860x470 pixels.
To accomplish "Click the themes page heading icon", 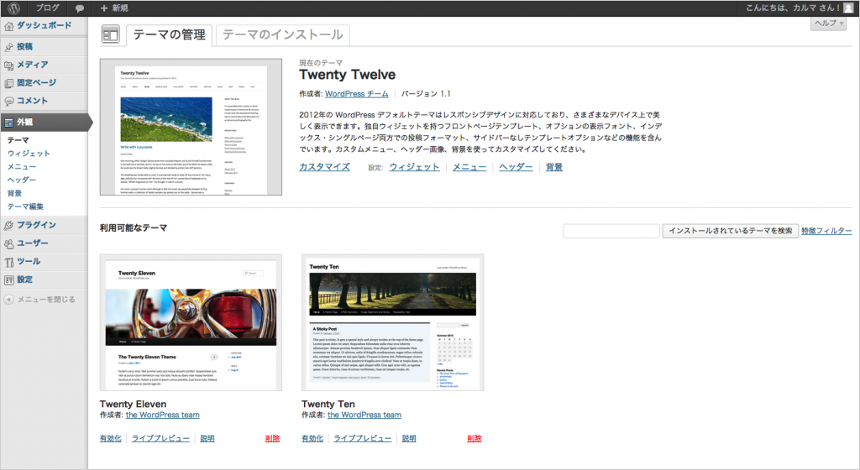I will click(110, 34).
